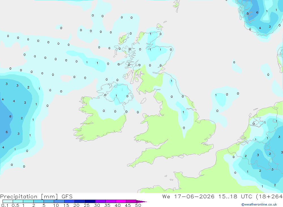Click the '30' legend scale label
The image size is (283, 207).
pyautogui.click(x=97, y=205)
